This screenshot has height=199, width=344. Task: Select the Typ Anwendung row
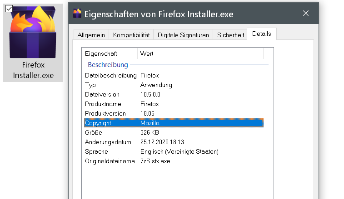pyautogui.click(x=173, y=85)
